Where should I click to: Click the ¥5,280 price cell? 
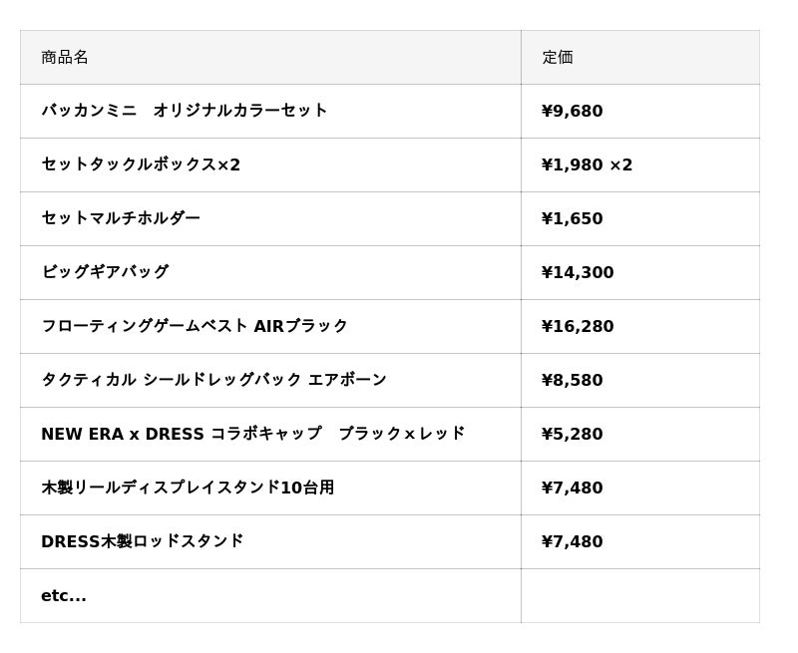[572, 435]
